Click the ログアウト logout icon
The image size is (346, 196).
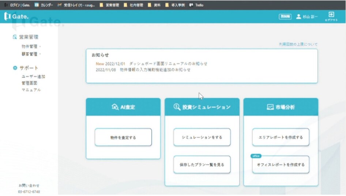[331, 15]
